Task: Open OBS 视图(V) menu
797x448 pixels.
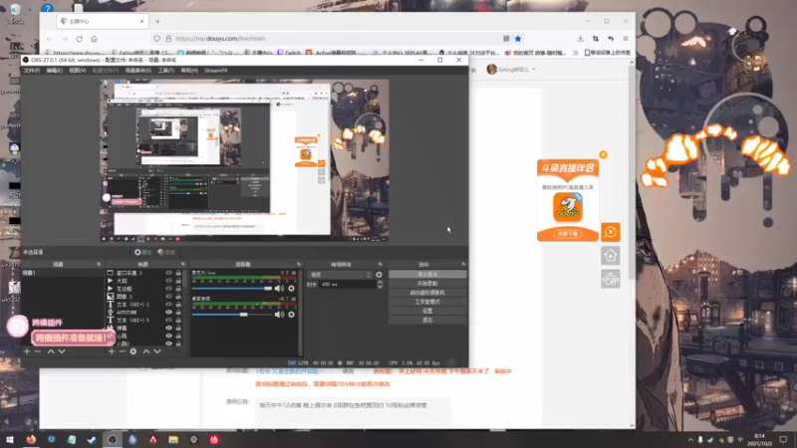Action: pyautogui.click(x=78, y=70)
